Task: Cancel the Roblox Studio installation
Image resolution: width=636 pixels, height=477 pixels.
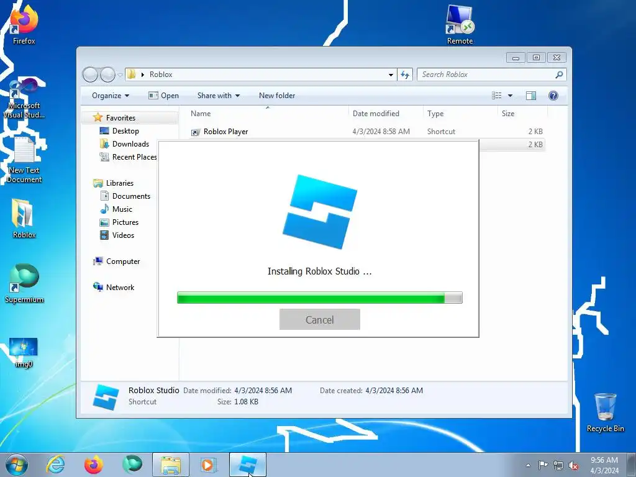Action: 320,319
